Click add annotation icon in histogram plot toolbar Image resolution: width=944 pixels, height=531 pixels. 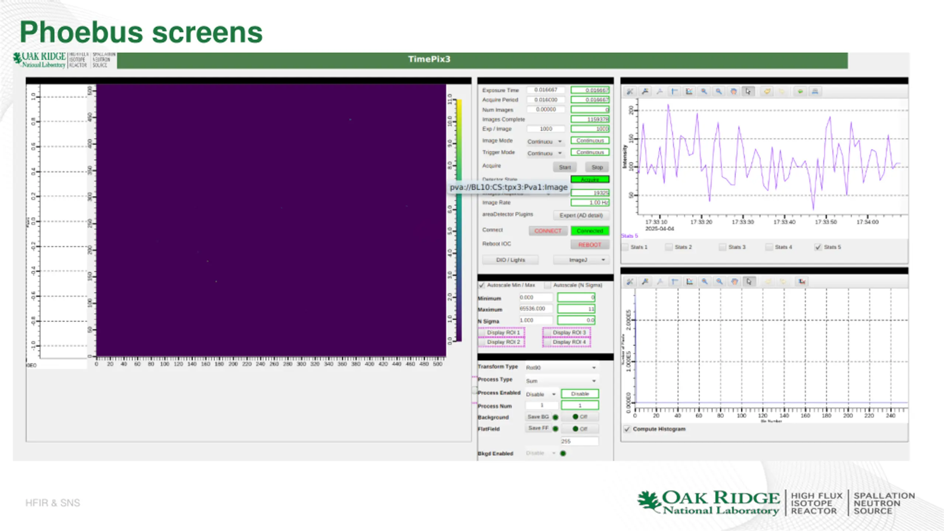click(x=645, y=282)
